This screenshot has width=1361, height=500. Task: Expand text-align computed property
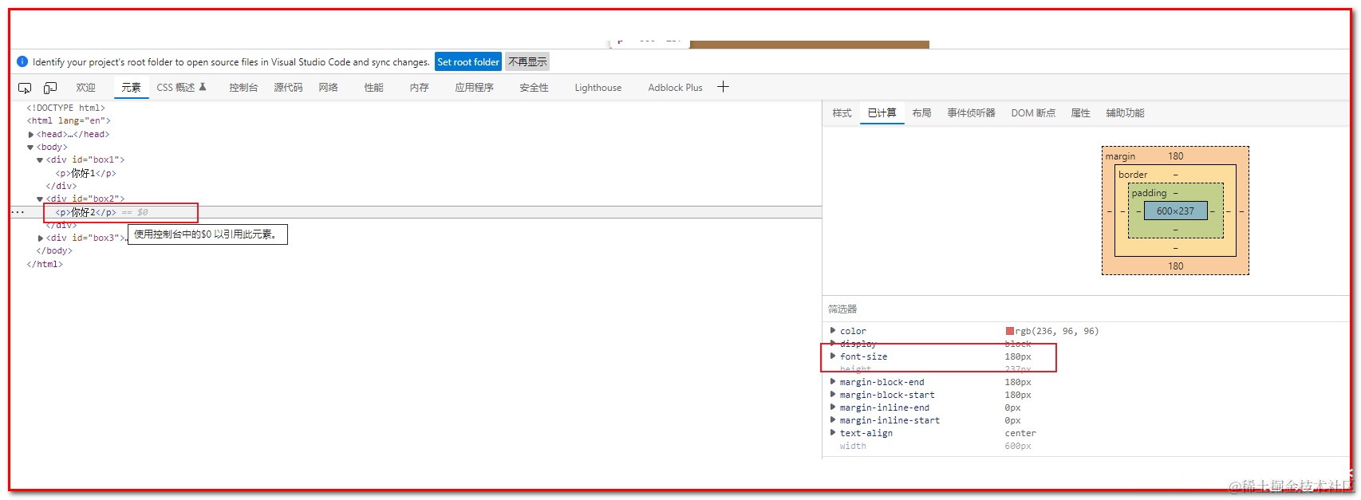coord(833,432)
